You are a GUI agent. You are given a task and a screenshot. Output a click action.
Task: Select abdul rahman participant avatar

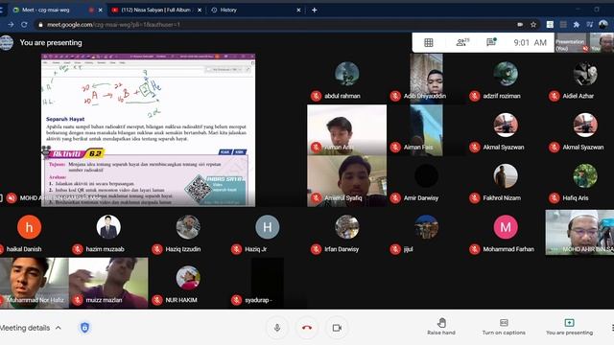(x=346, y=74)
